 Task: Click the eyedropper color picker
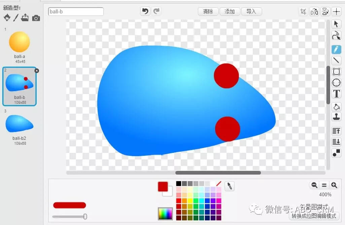pyautogui.click(x=230, y=186)
